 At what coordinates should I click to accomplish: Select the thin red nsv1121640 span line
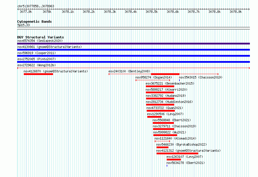162,141
